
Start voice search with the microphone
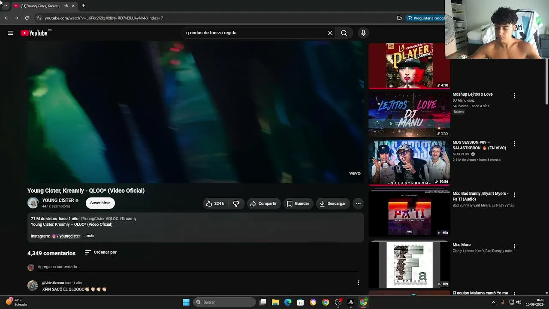point(363,33)
